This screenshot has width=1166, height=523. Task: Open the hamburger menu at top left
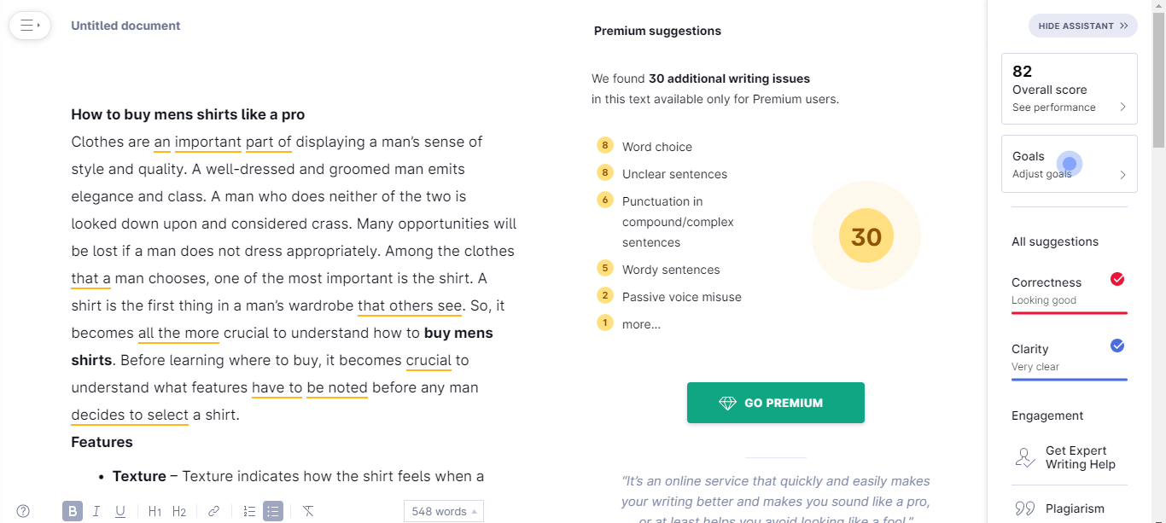point(30,26)
